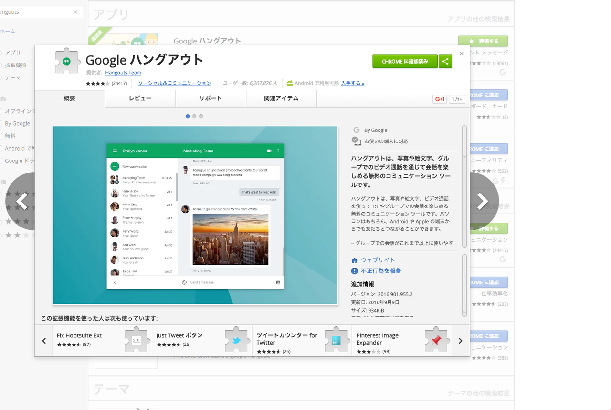Select the middle screenshot carousel dot

click(x=194, y=116)
